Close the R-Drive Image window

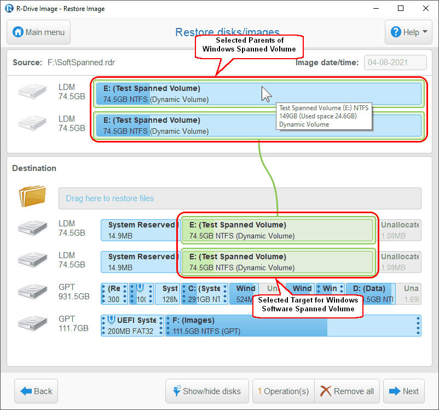(425, 8)
